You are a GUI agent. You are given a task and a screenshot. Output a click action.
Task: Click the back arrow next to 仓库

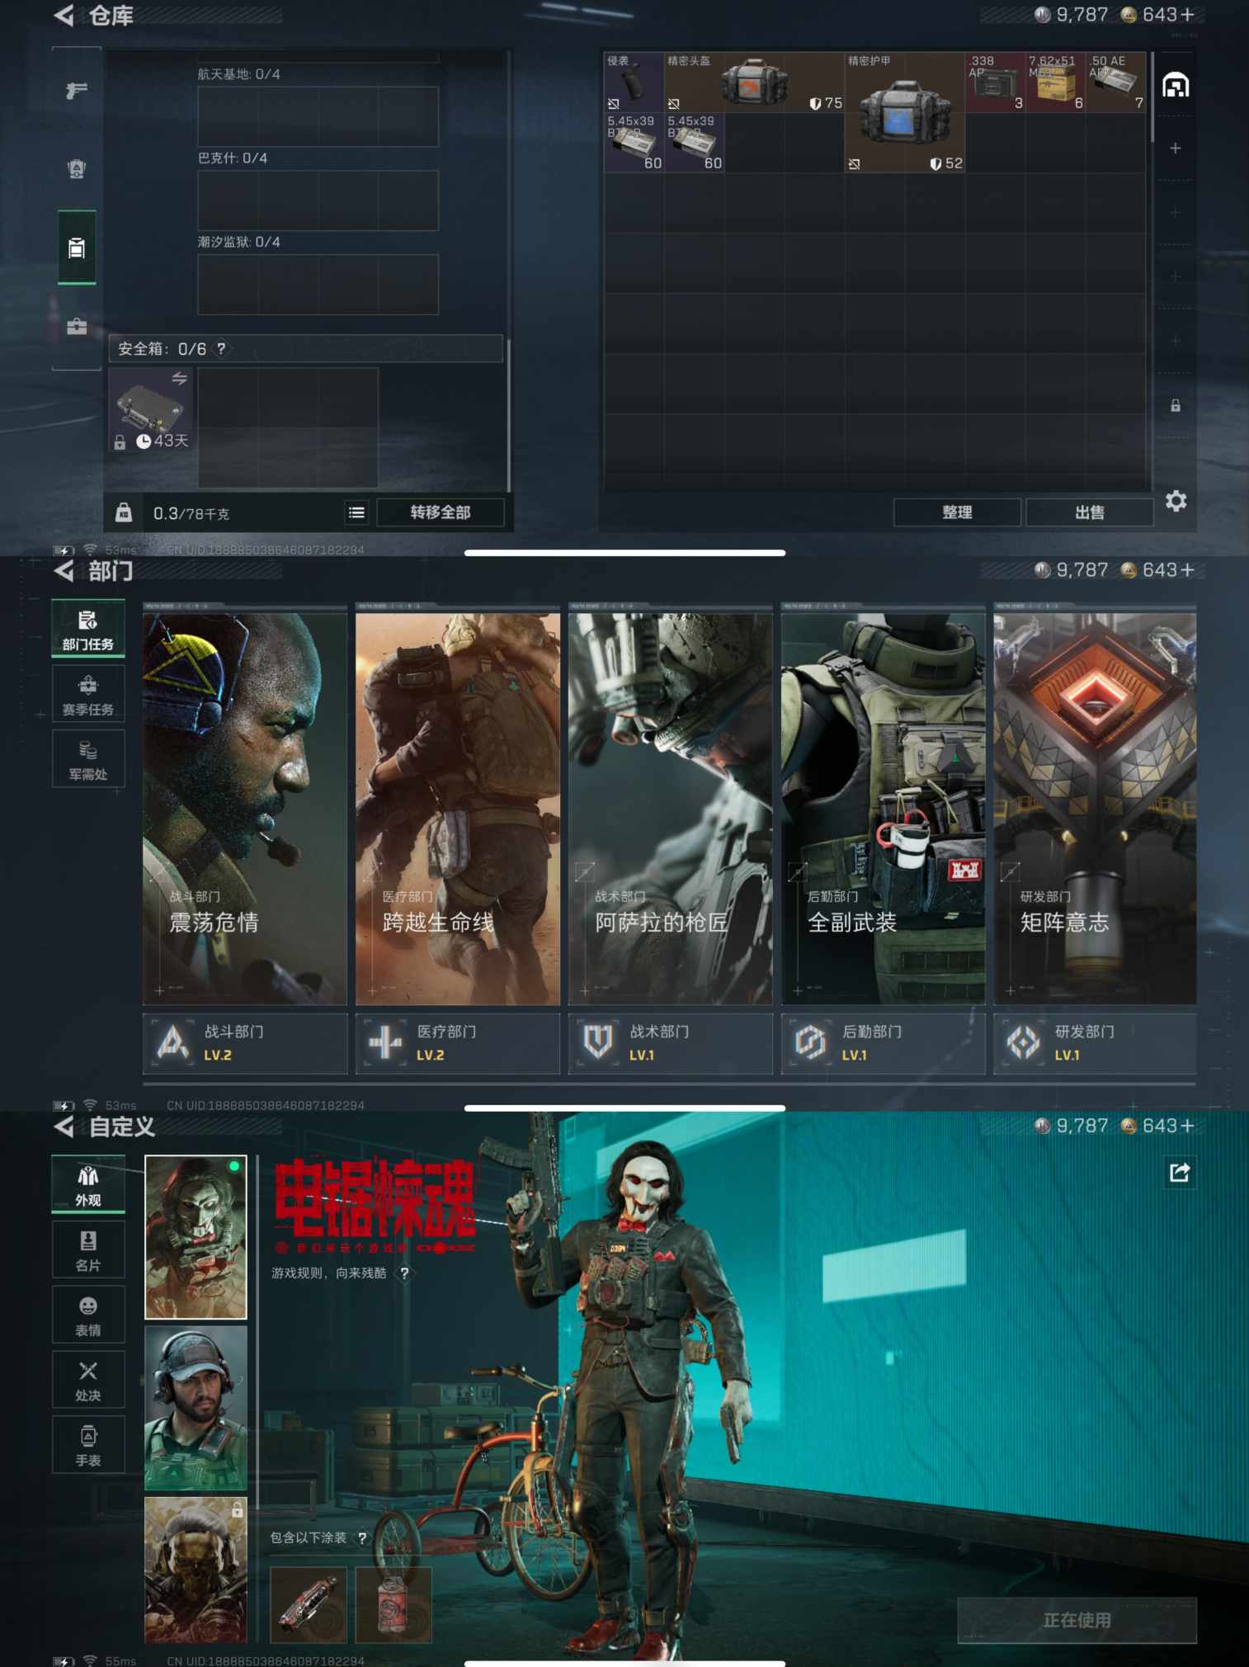coord(64,16)
